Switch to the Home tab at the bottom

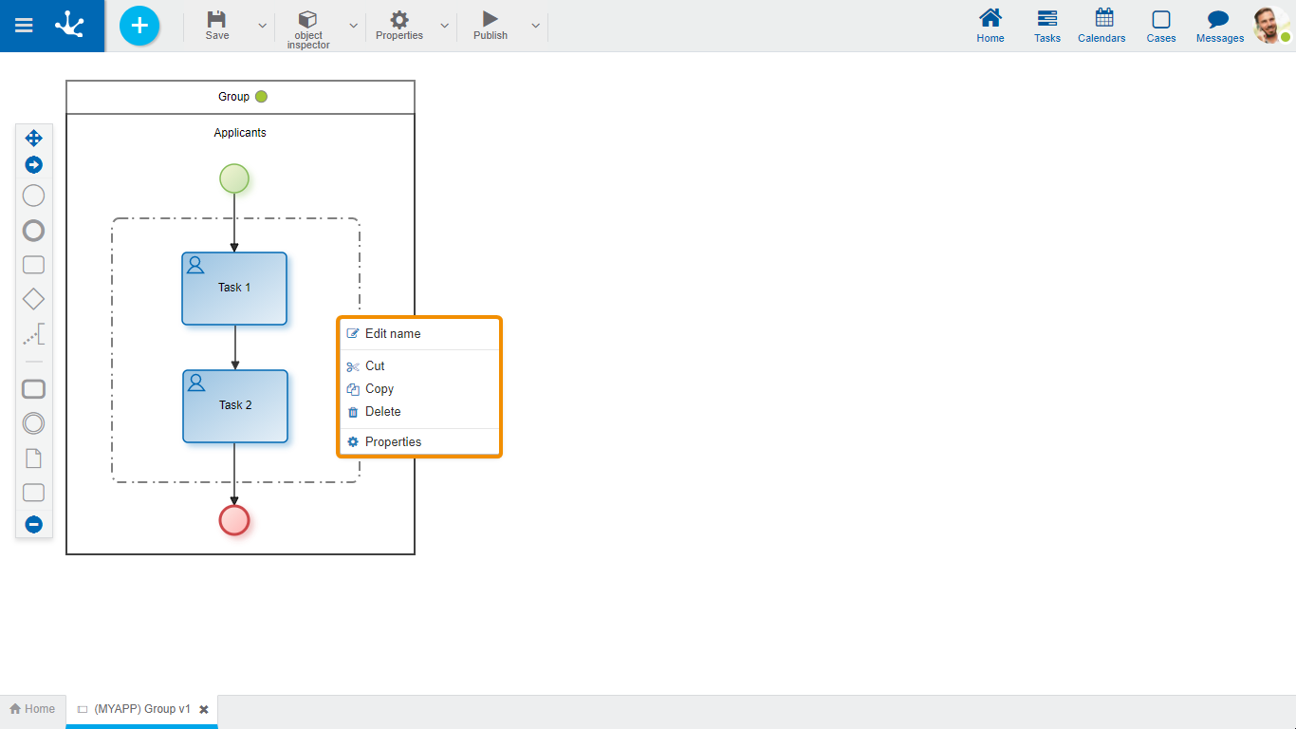32,709
